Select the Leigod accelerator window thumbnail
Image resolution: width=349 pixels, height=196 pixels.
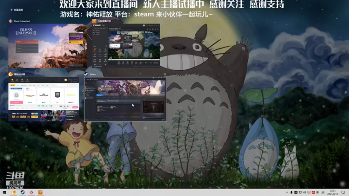44,99
